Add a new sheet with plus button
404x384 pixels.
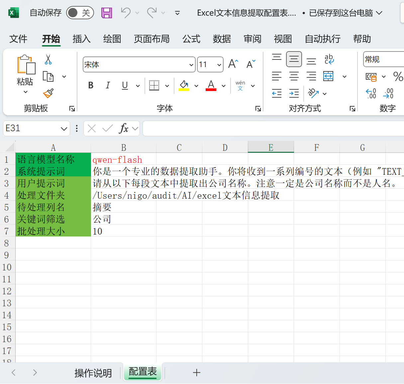pyautogui.click(x=197, y=373)
